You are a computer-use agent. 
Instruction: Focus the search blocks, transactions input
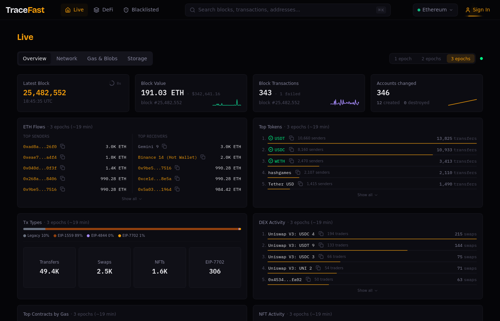point(287,10)
